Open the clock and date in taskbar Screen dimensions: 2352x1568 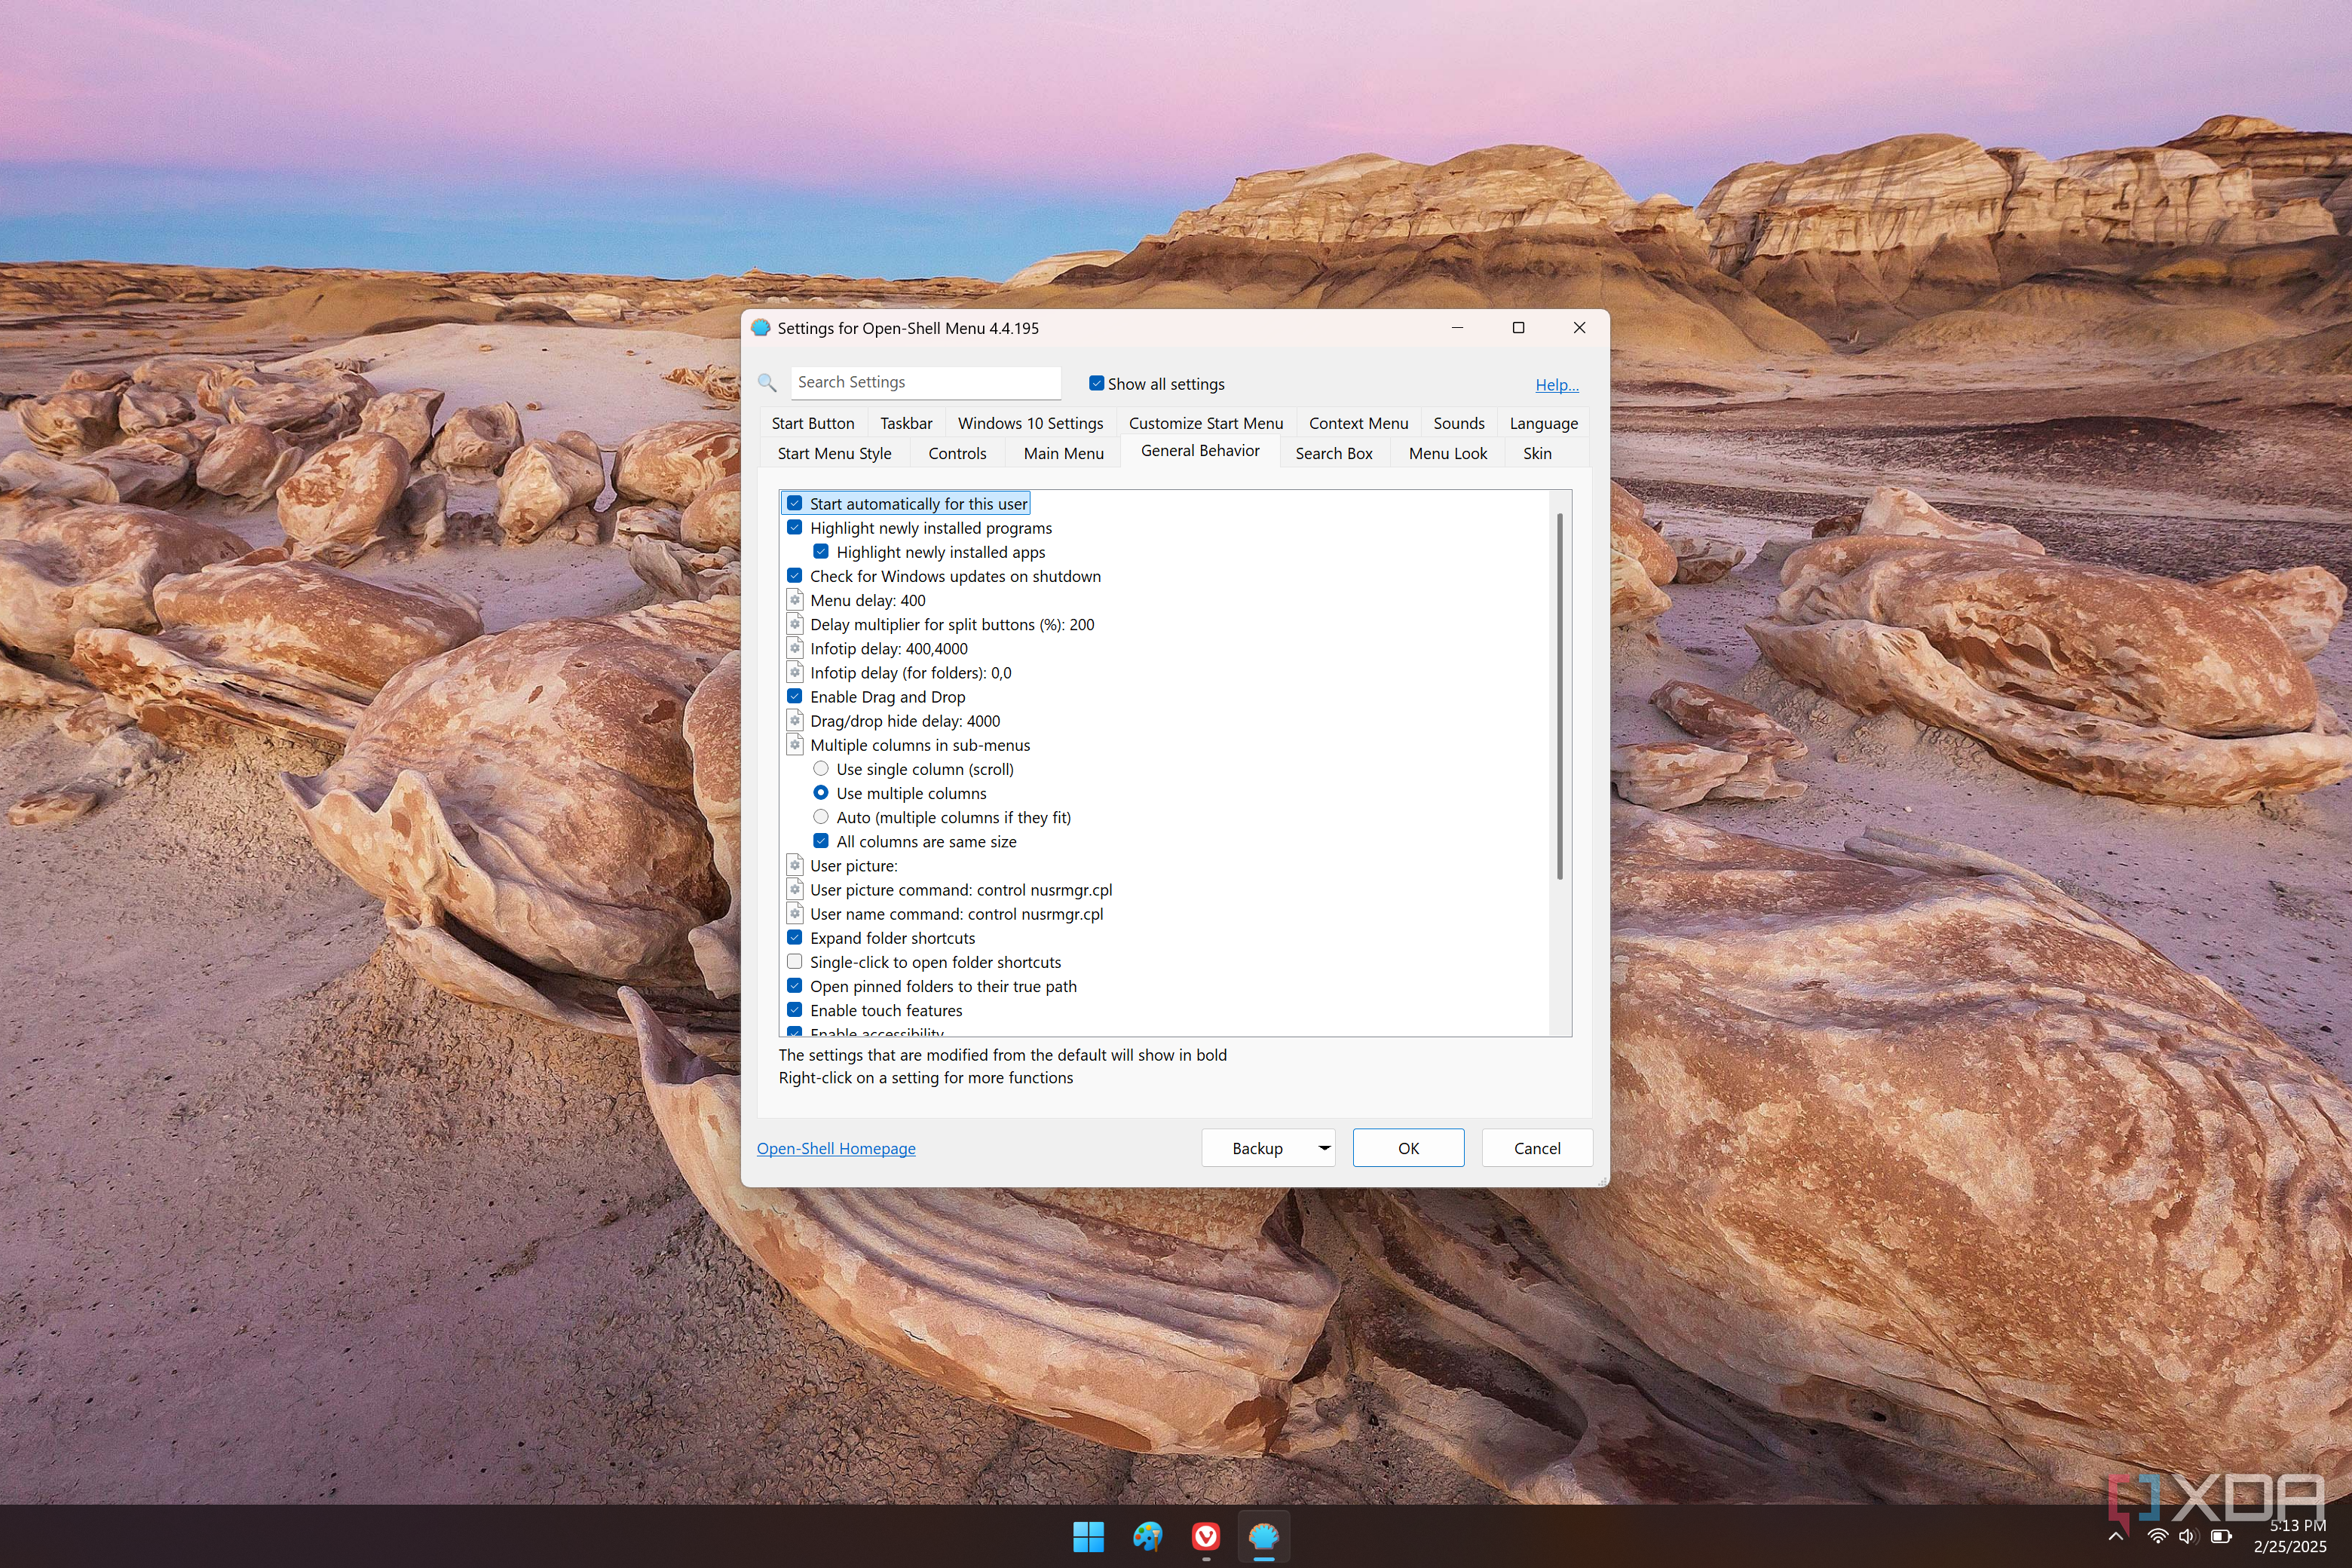[x=2289, y=1536]
